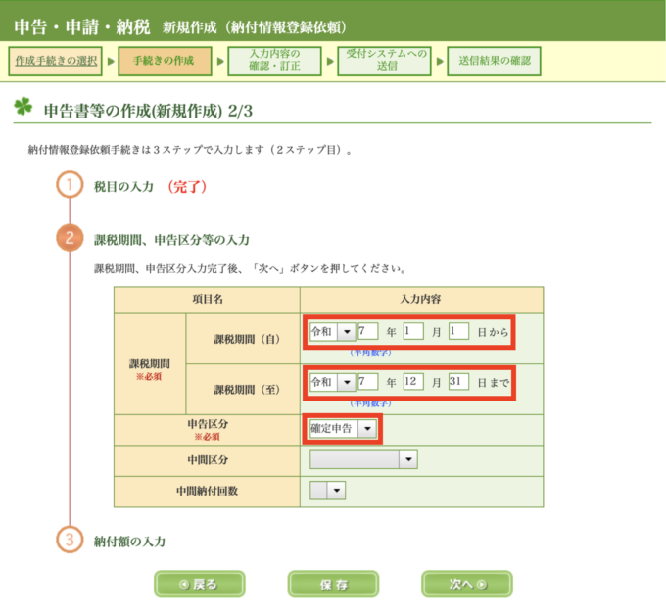This screenshot has height=614, width=666.
Task: Open era dropdown for 課税期間（至）
Action: [x=333, y=382]
